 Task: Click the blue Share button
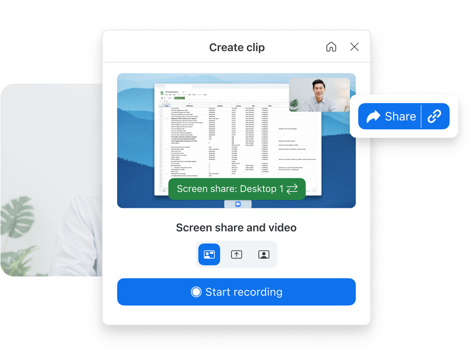tap(391, 116)
